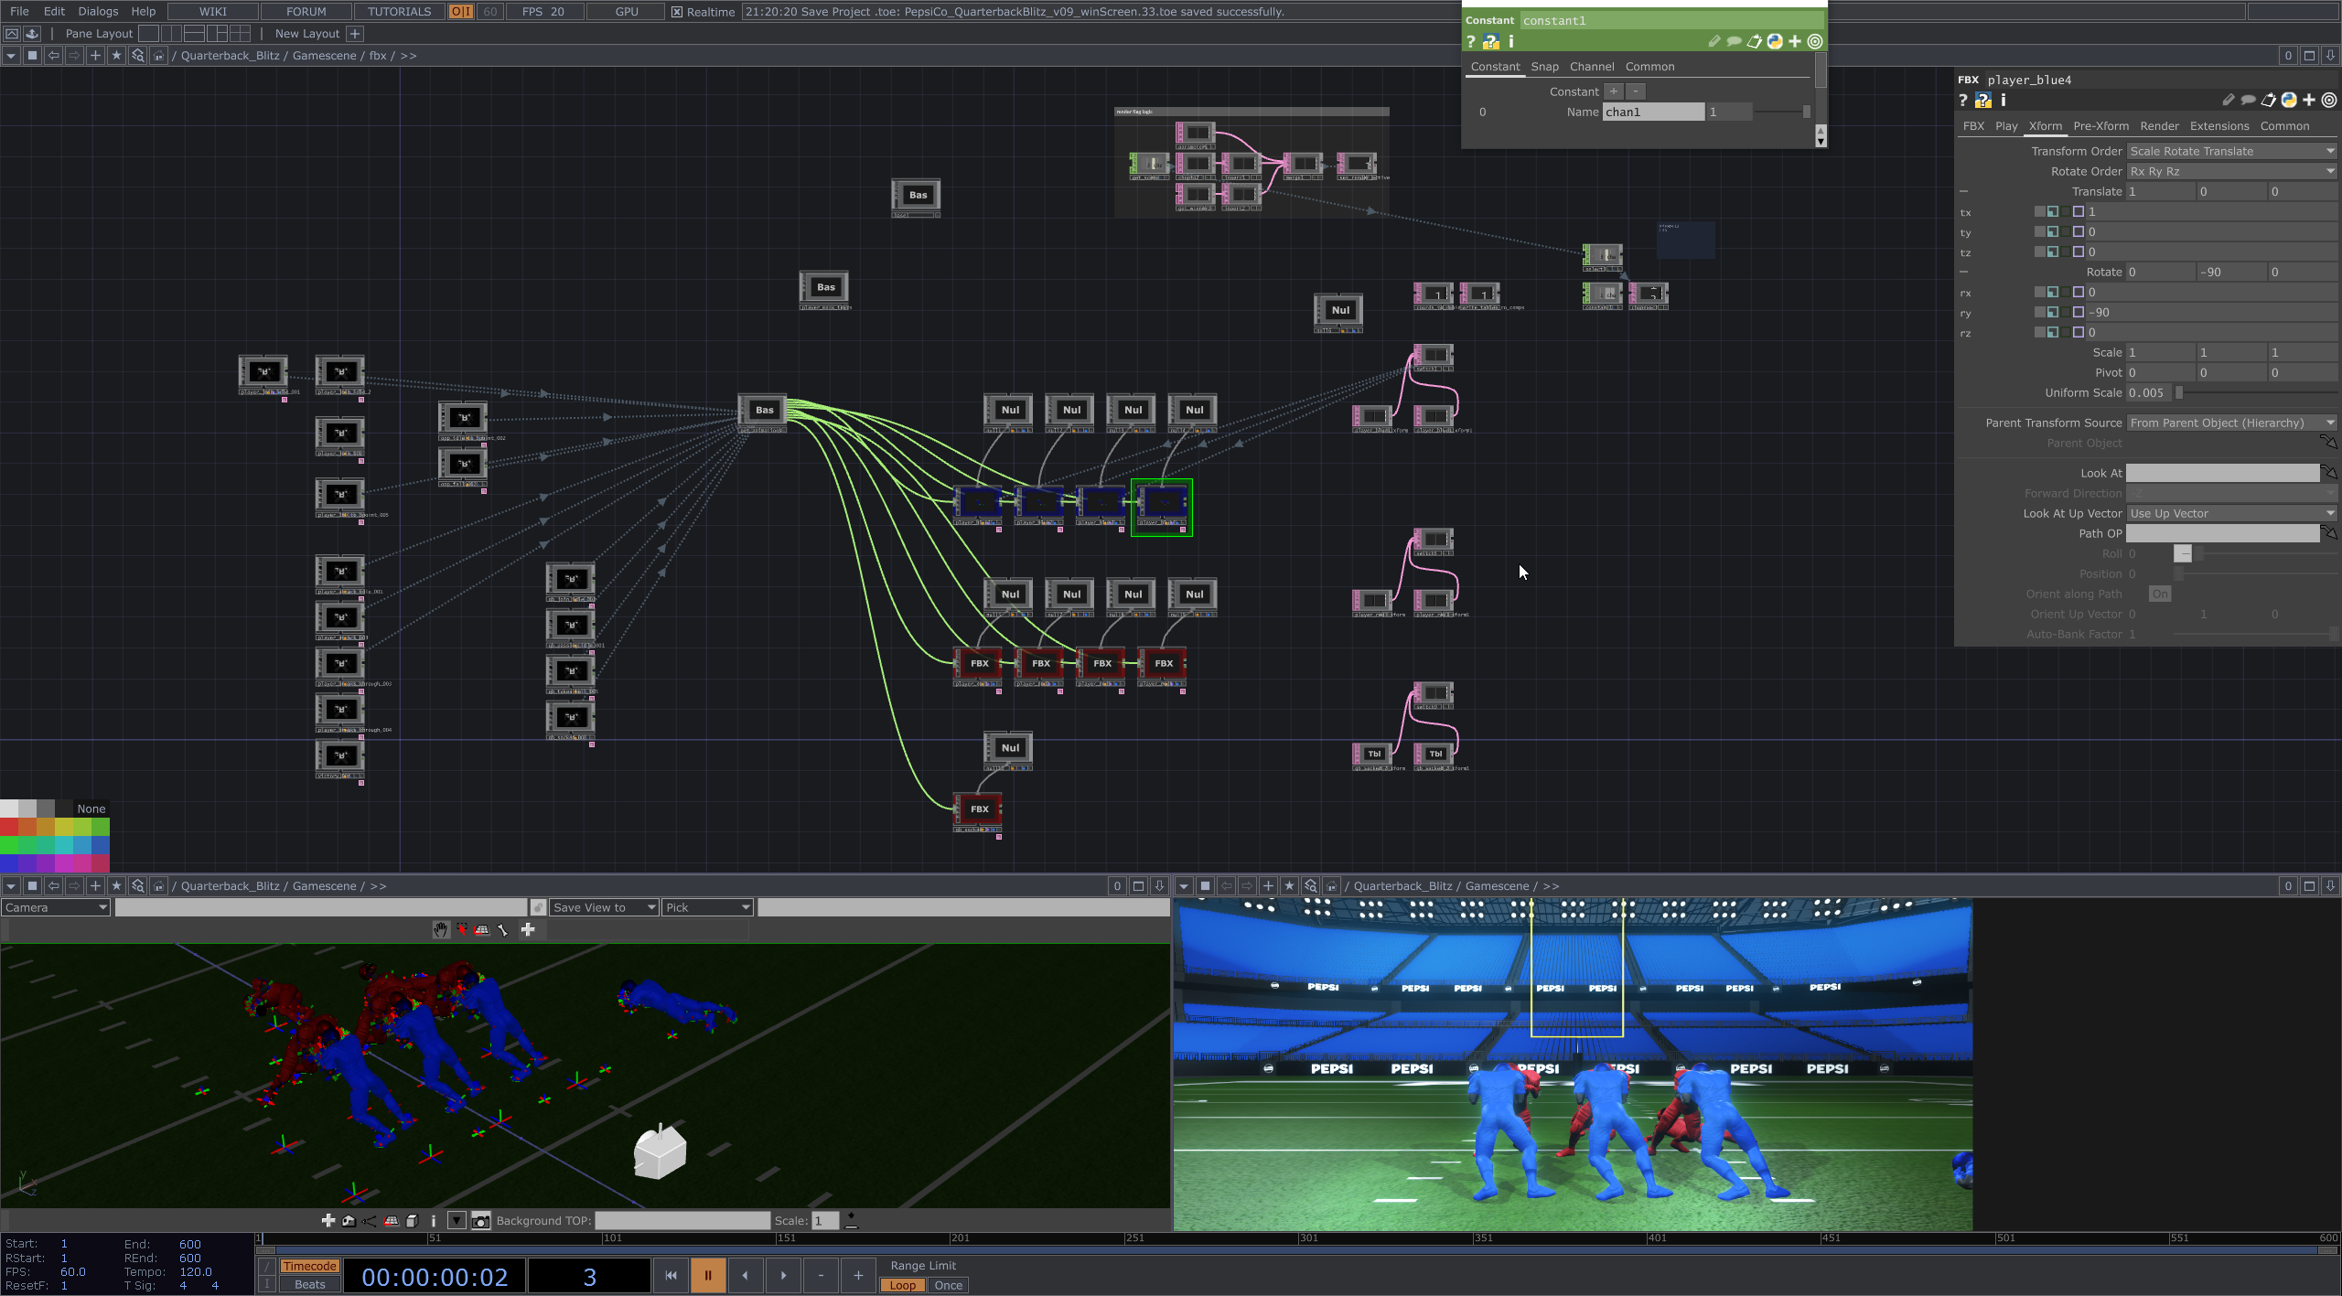The image size is (2342, 1296).
Task: Enable the expression toggle next to tx parameter
Action: click(x=2055, y=211)
